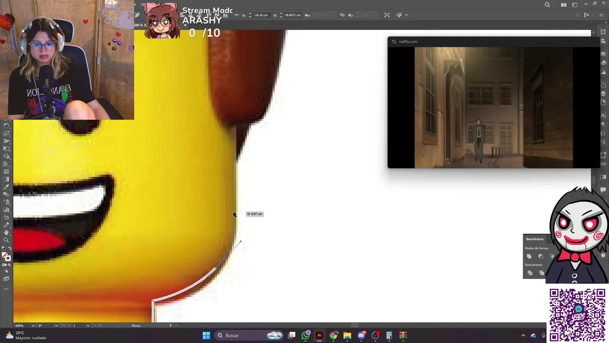Apply first shape mode Unite in Buscatrazos
Screen dimensions: 609x343
[x=529, y=256]
